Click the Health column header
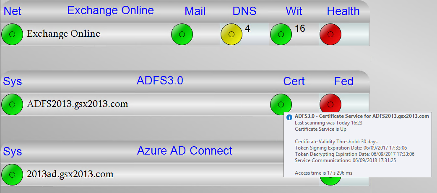 click(343, 11)
